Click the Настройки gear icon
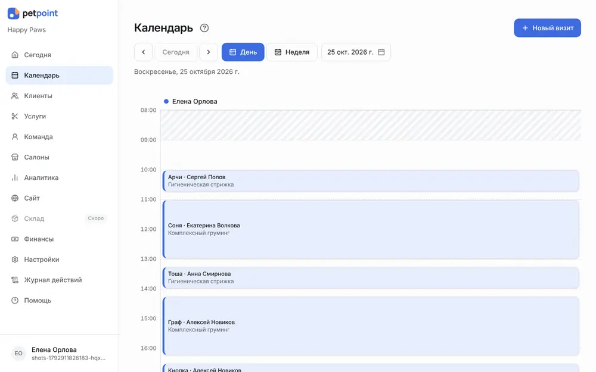 click(15, 260)
